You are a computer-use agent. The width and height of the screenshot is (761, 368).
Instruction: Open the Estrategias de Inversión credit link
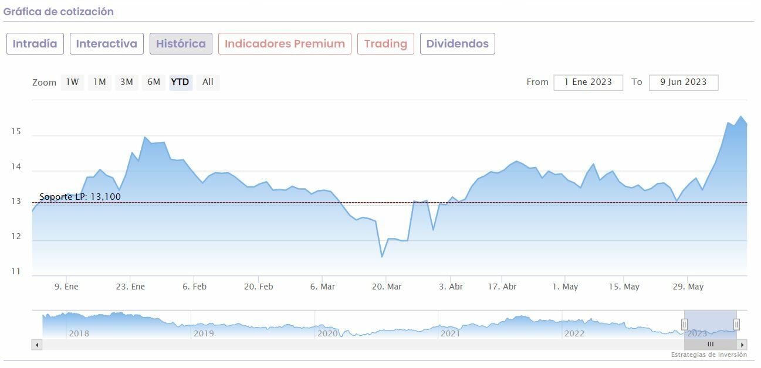coord(709,355)
